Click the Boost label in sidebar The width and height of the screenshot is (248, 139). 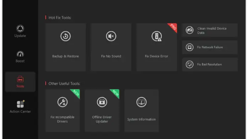[20, 61]
